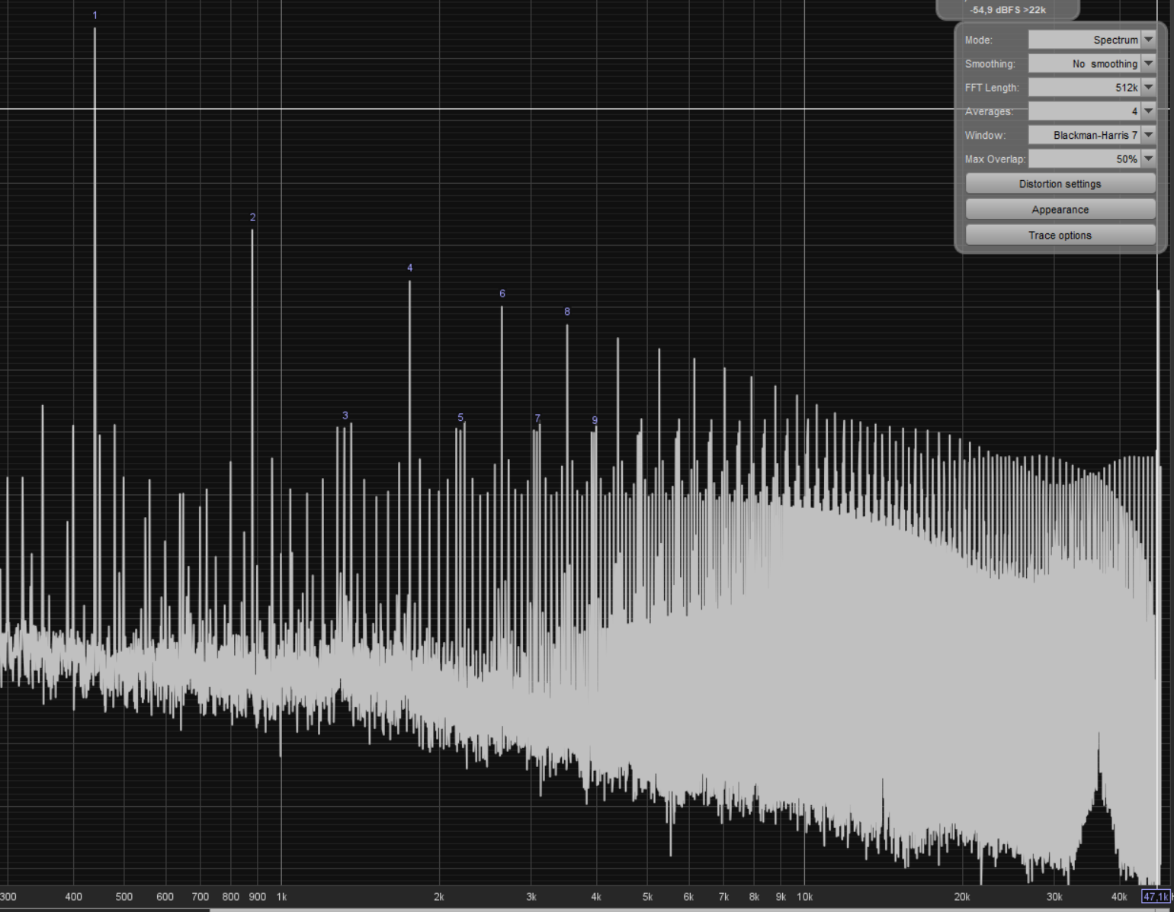Open the FFT Length dropdown showing 512k

click(1092, 88)
